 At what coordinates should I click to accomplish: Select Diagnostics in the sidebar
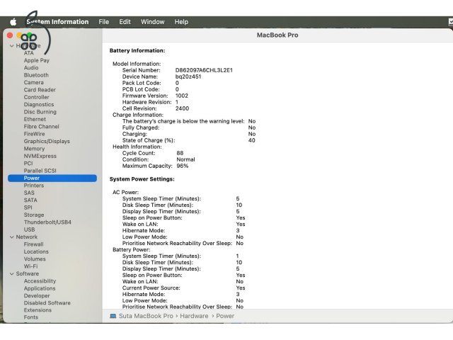[39, 104]
